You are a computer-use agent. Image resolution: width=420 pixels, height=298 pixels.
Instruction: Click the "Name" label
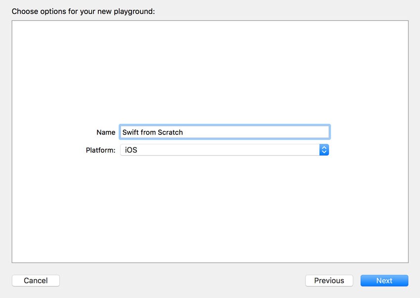[x=106, y=132]
